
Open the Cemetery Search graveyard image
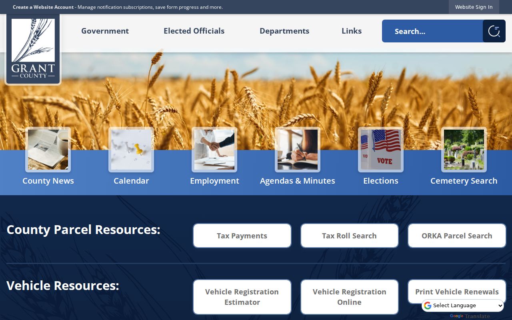464,150
